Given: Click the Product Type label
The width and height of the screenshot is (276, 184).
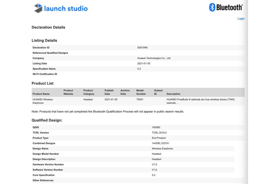Looking at the screenshot, I should 40,138.
